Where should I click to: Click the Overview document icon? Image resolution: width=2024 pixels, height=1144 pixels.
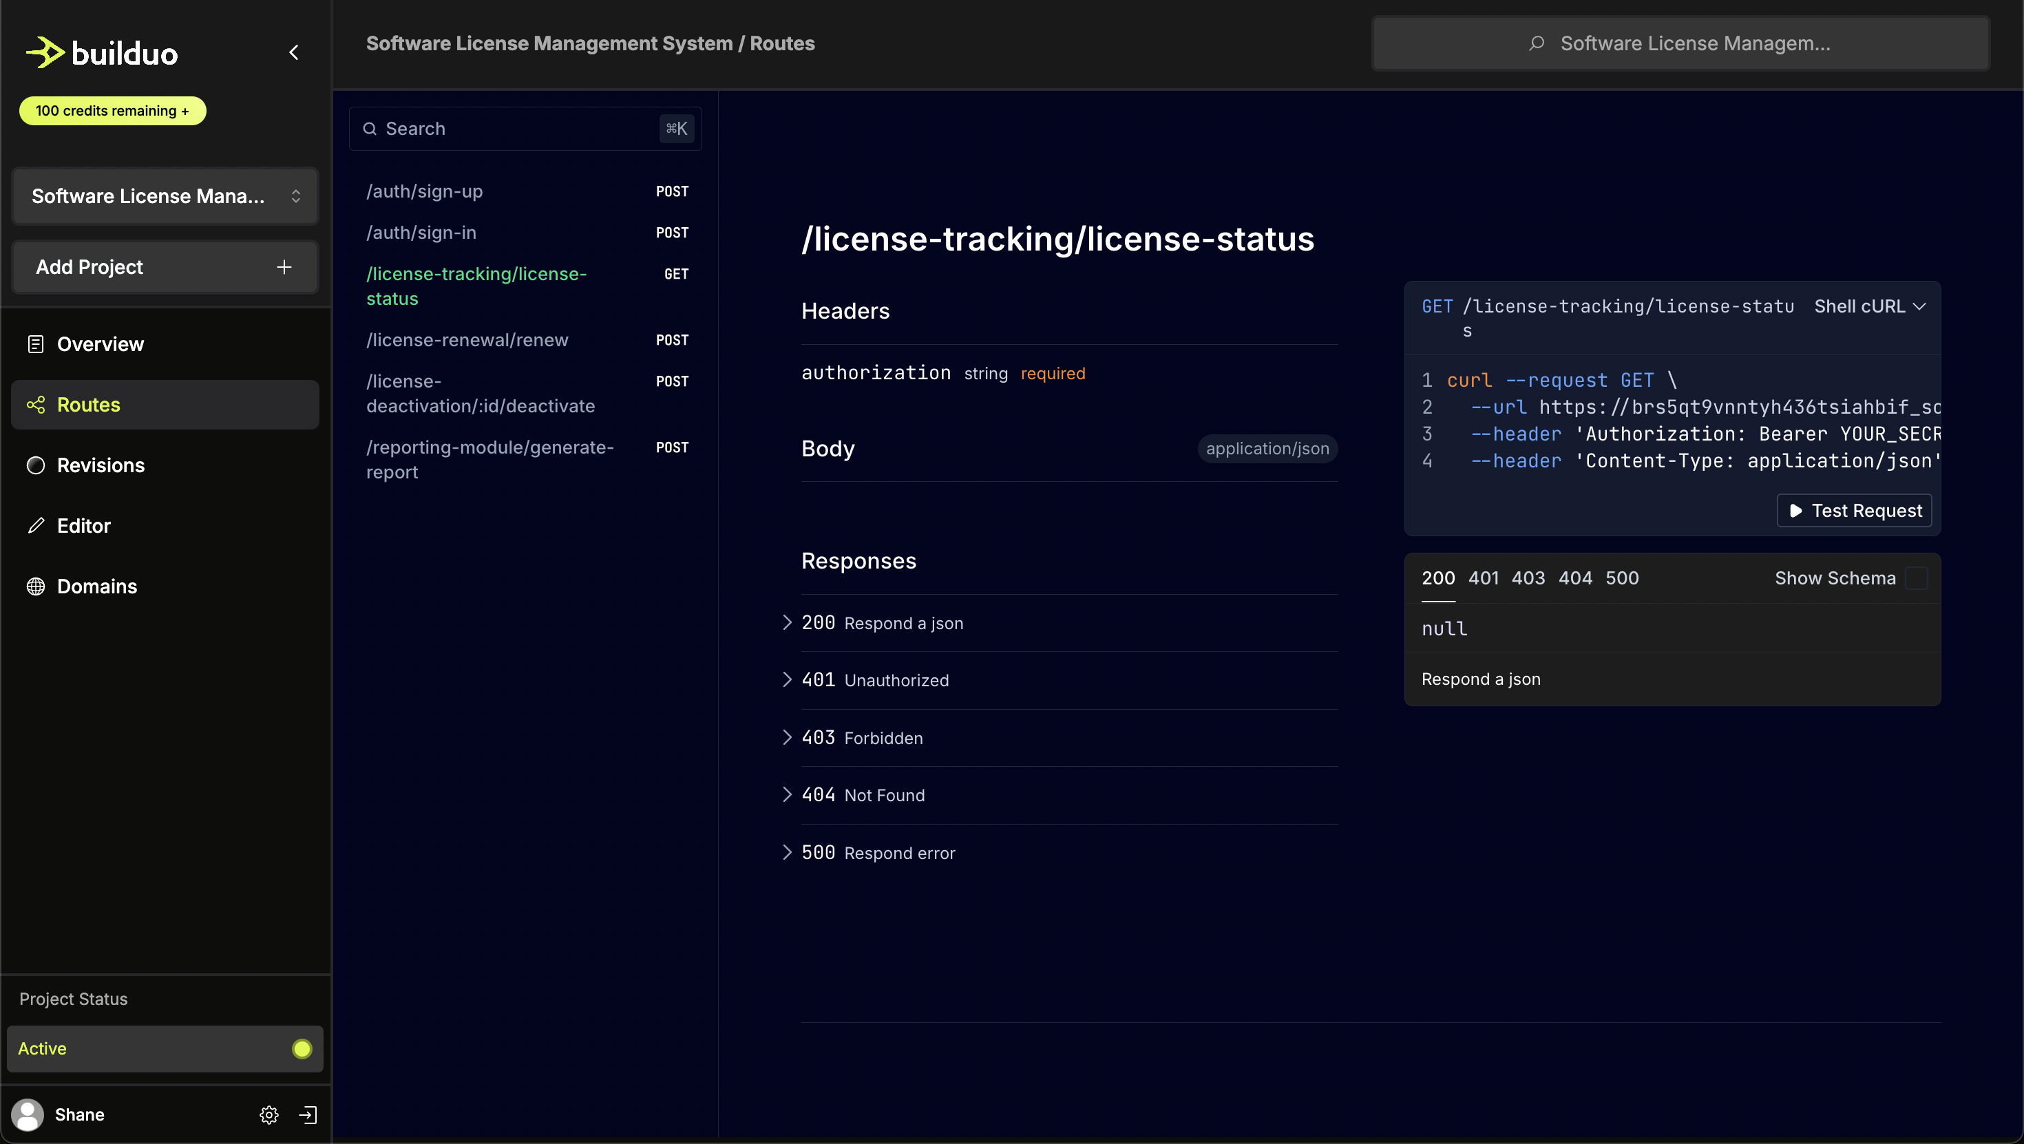coord(35,344)
